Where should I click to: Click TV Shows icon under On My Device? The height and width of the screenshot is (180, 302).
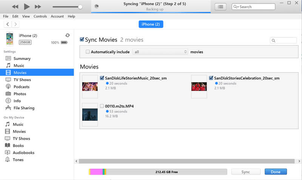pos(8,138)
